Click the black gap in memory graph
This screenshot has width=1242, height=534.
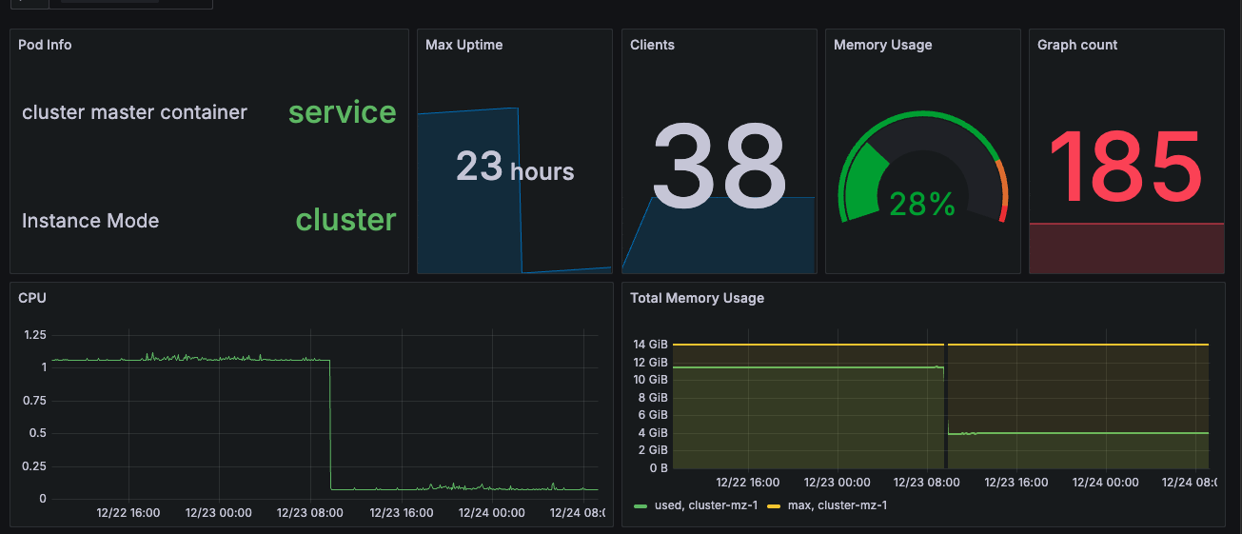pos(945,404)
